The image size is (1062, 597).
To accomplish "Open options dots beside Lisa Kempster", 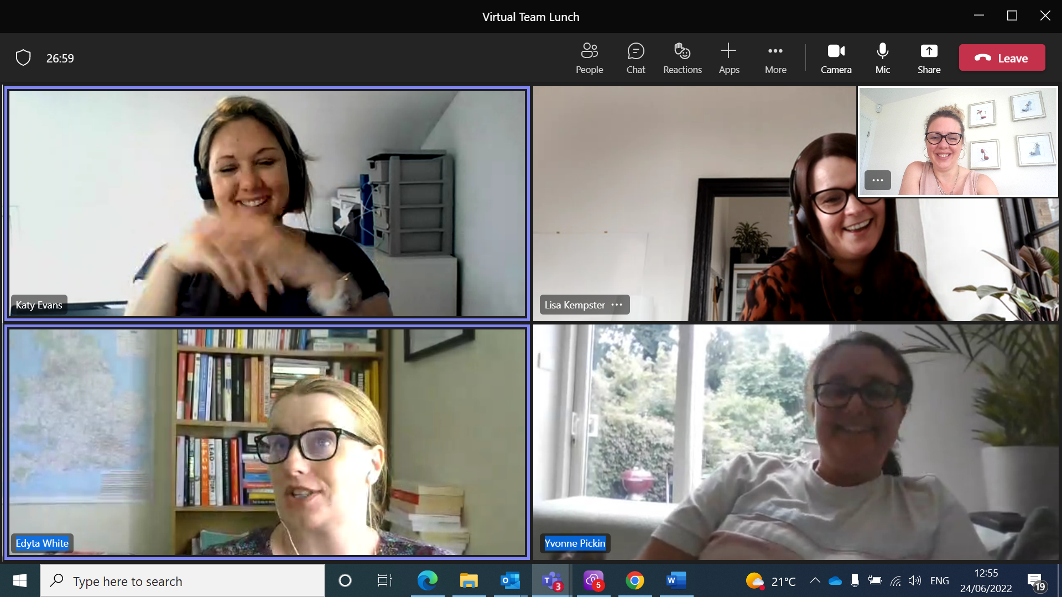I will 617,305.
